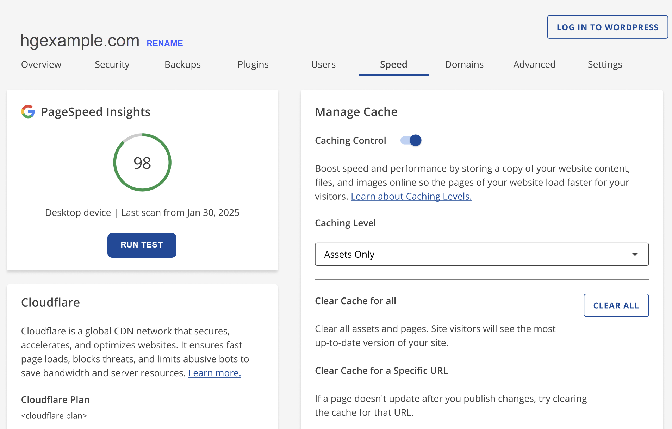
Task: Open the Users tab
Action: [323, 64]
